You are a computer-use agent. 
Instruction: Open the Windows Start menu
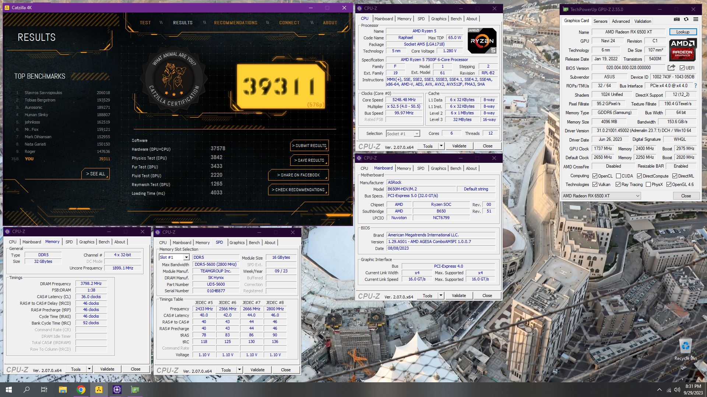(x=9, y=390)
